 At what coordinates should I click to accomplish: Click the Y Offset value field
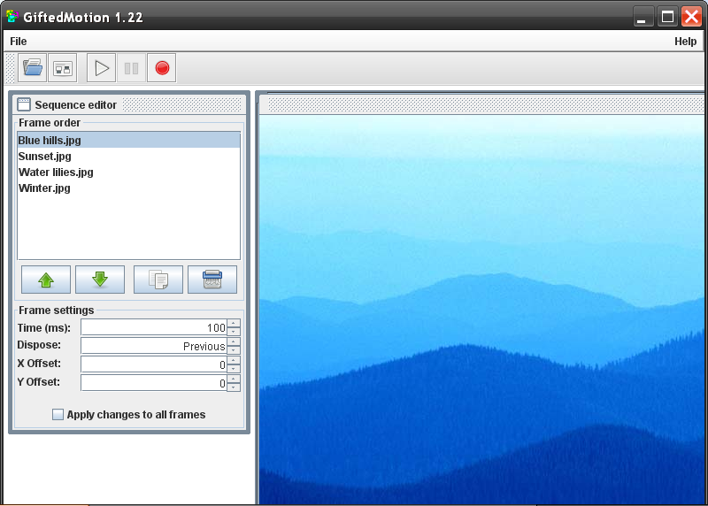point(154,383)
